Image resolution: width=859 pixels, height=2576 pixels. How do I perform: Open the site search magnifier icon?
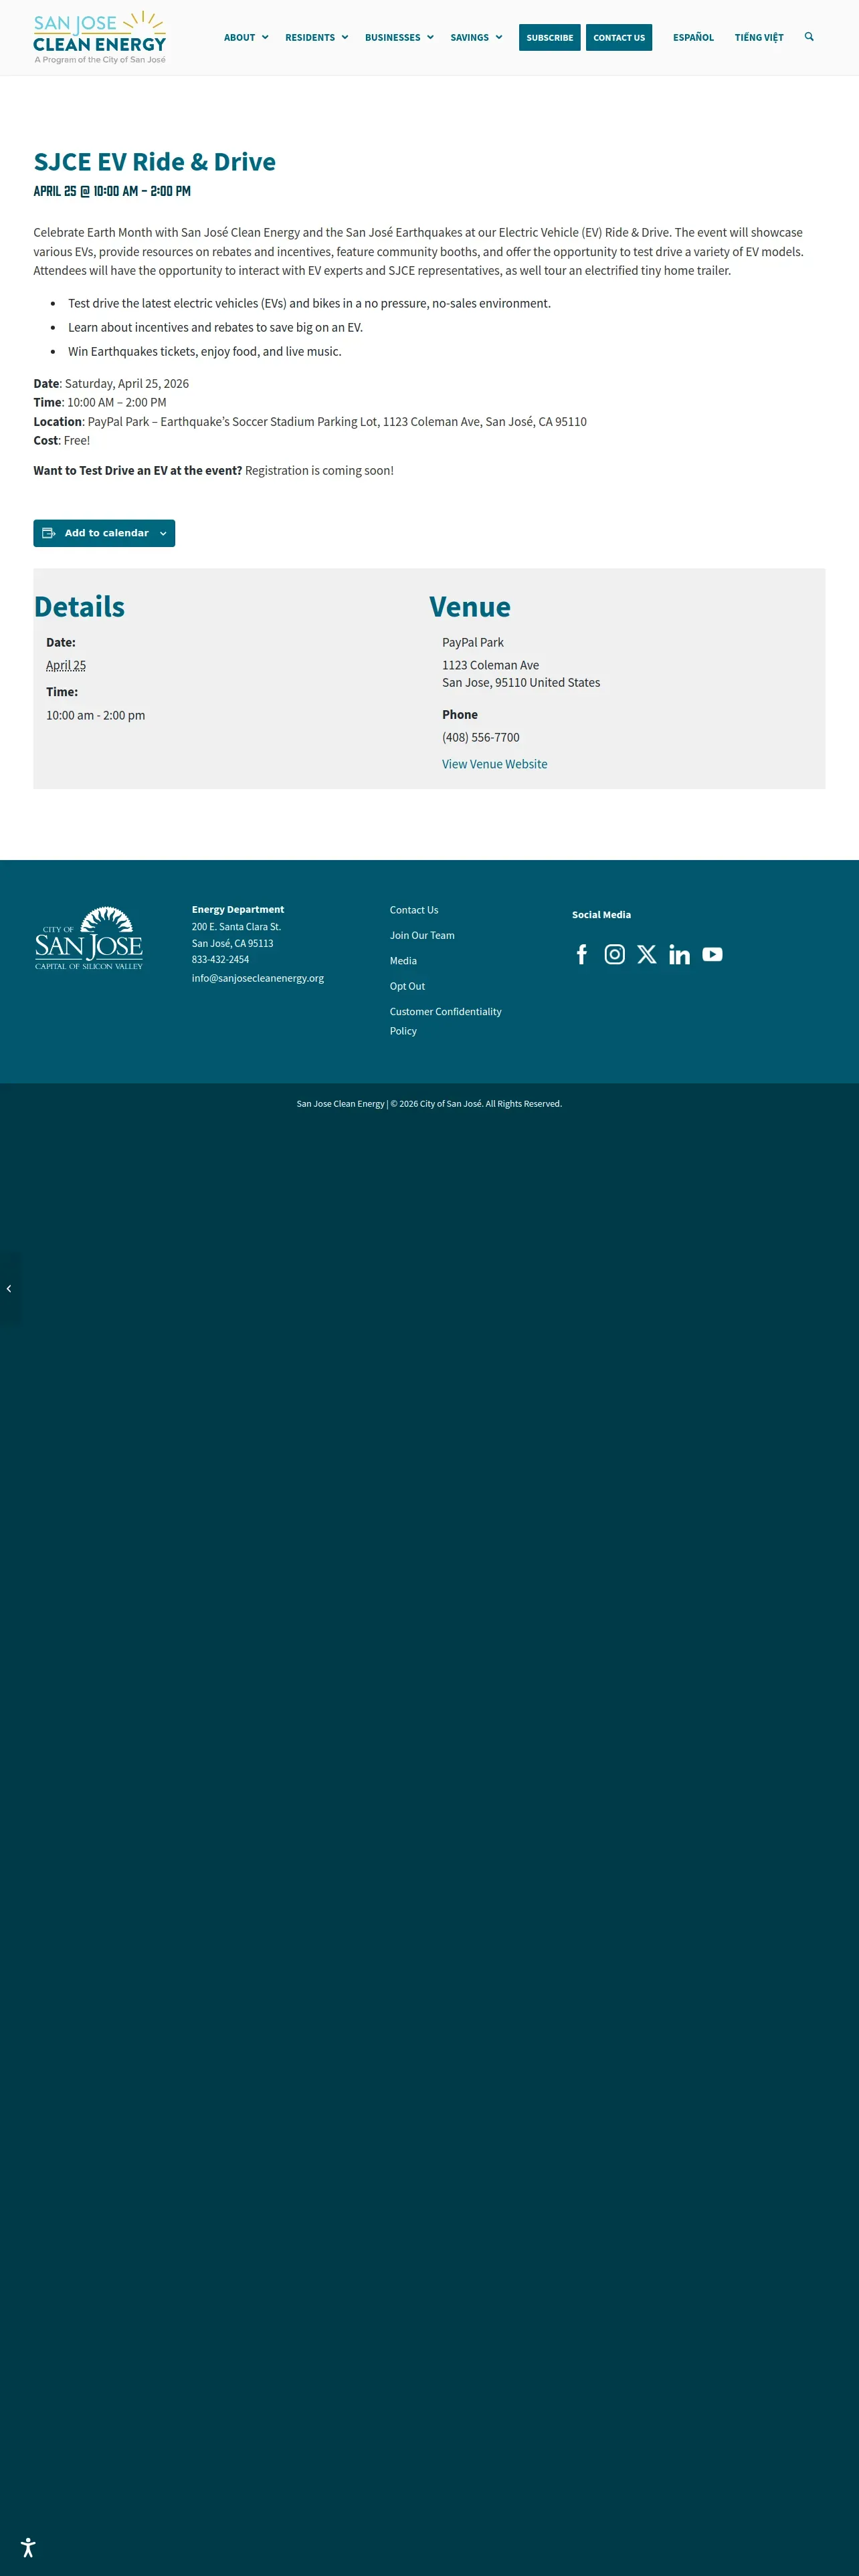[x=809, y=37]
